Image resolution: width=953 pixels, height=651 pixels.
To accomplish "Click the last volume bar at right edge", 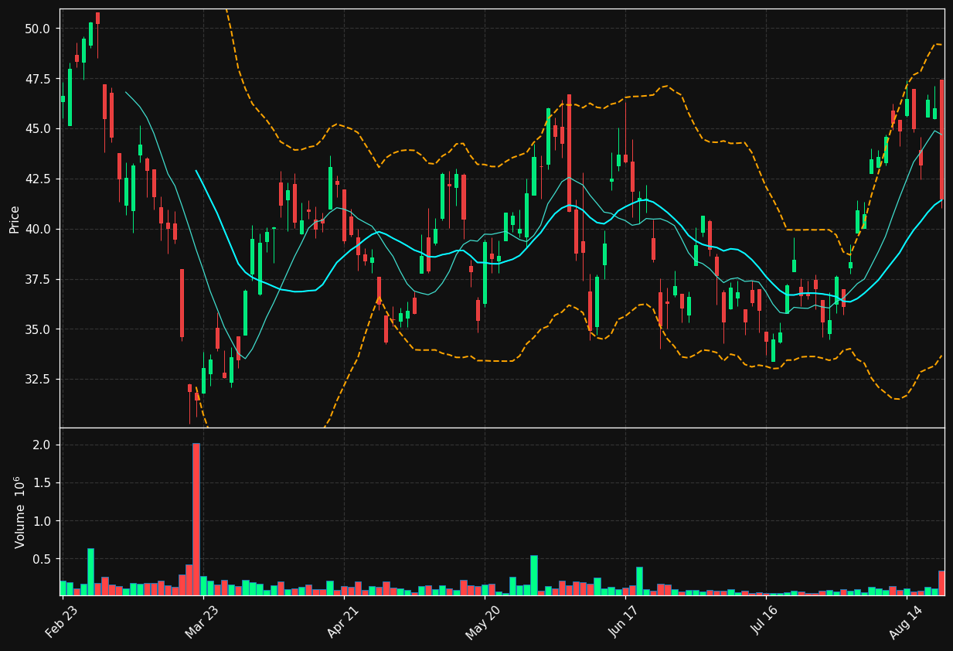I will click(x=941, y=583).
